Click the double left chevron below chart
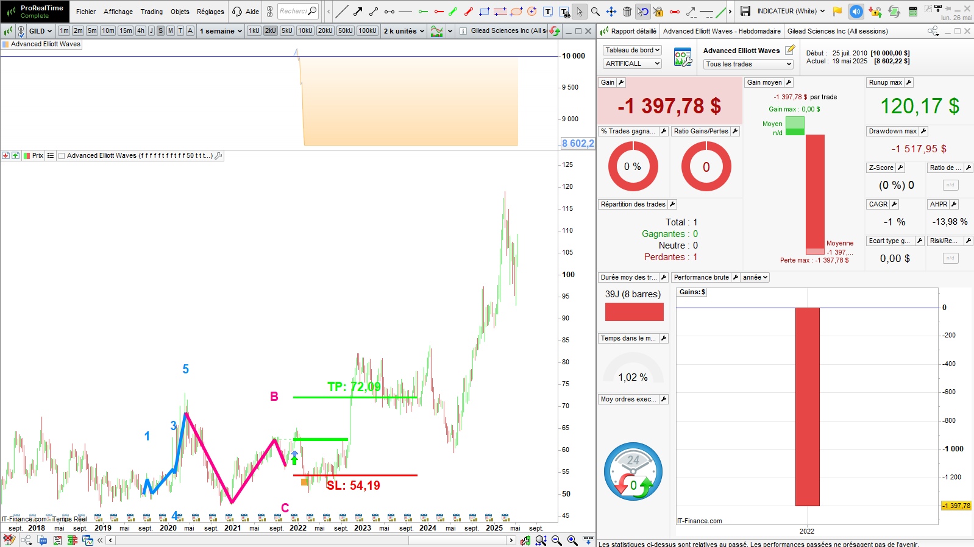The image size is (974, 547). tap(101, 540)
